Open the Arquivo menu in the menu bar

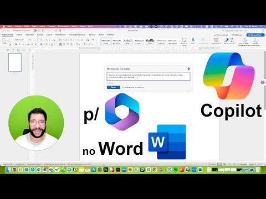[18, 27]
